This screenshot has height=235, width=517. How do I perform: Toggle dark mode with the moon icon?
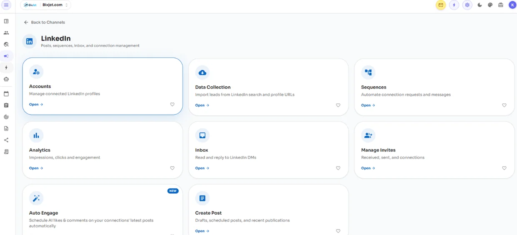(x=480, y=5)
